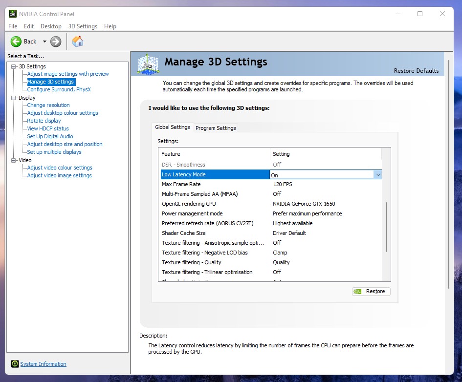Open Adjust desktop colour settings
Viewport: 462px width, 382px height.
63,113
